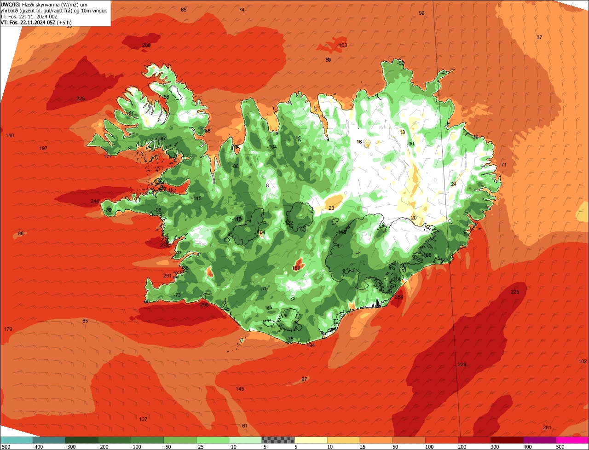Click the map value '-30' in northeast Iceland

point(411,144)
